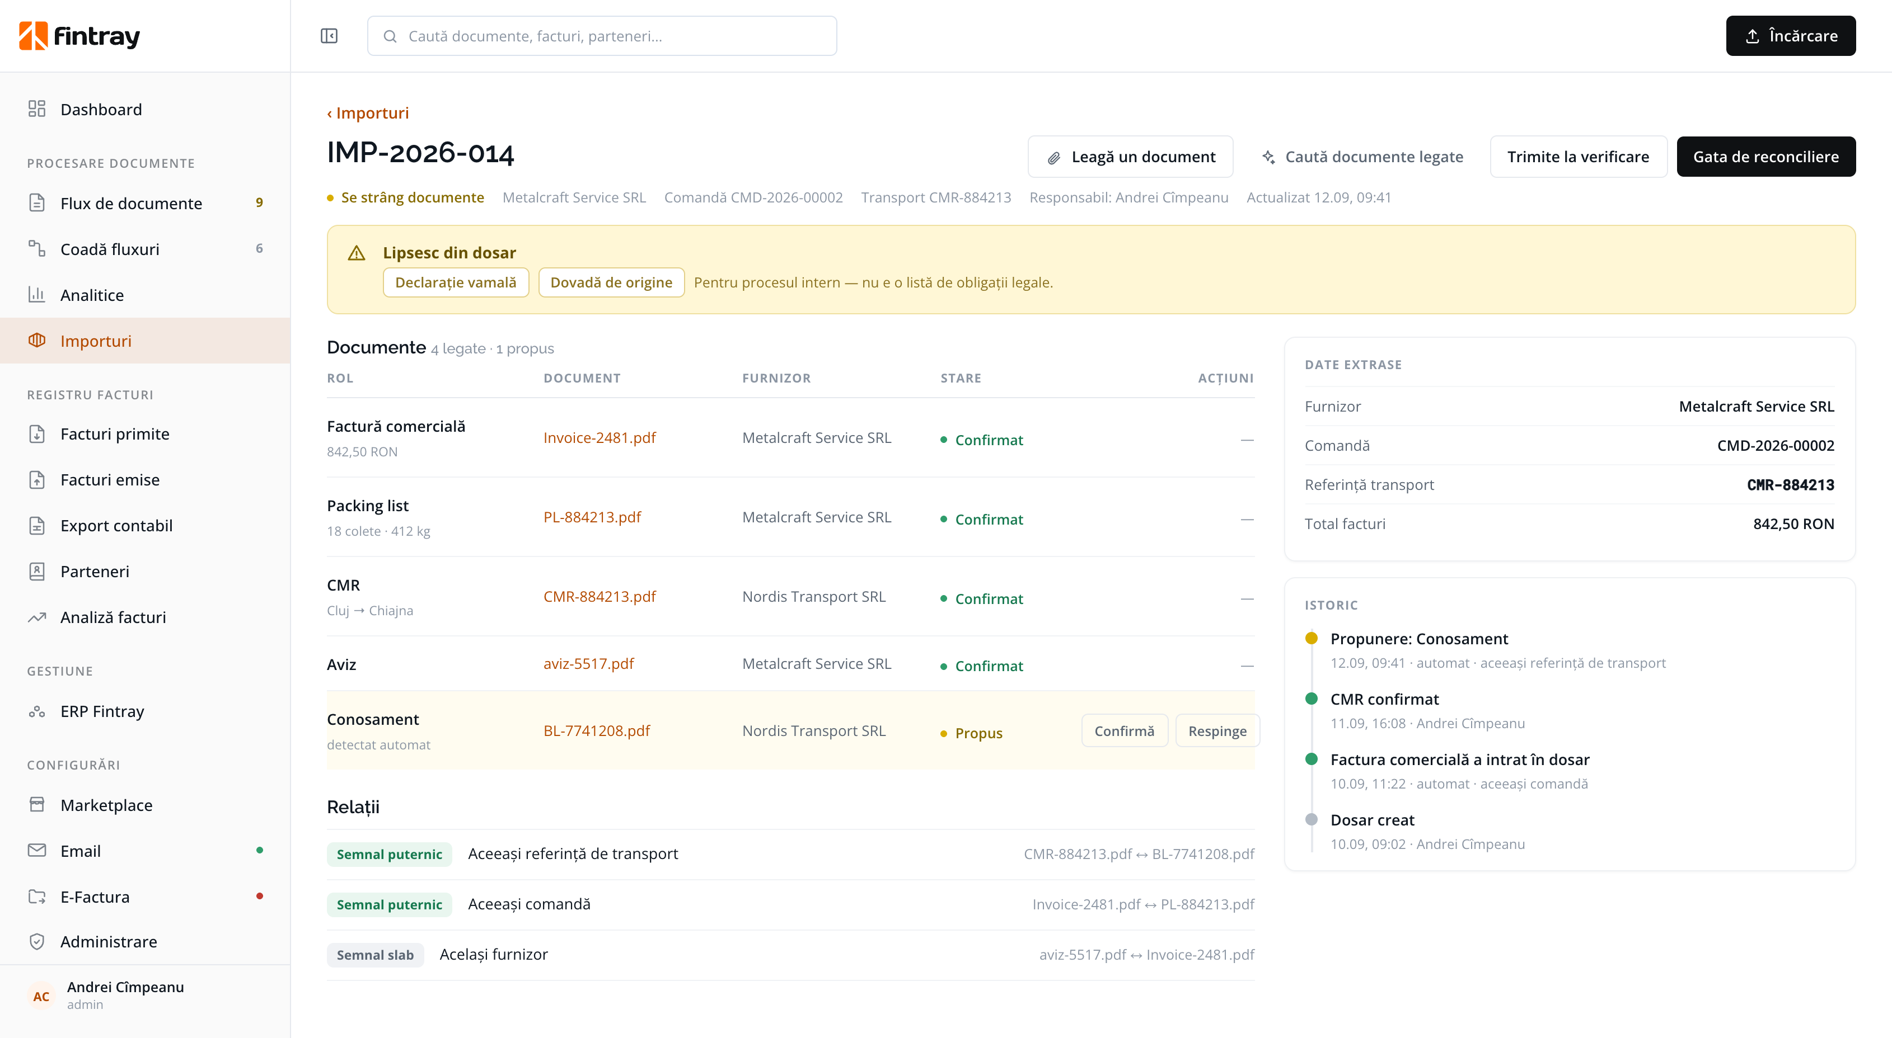Click the Analitice chart icon
This screenshot has height=1038, width=1892.
pyautogui.click(x=37, y=294)
